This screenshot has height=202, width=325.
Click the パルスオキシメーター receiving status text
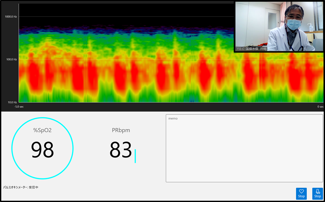21,187
